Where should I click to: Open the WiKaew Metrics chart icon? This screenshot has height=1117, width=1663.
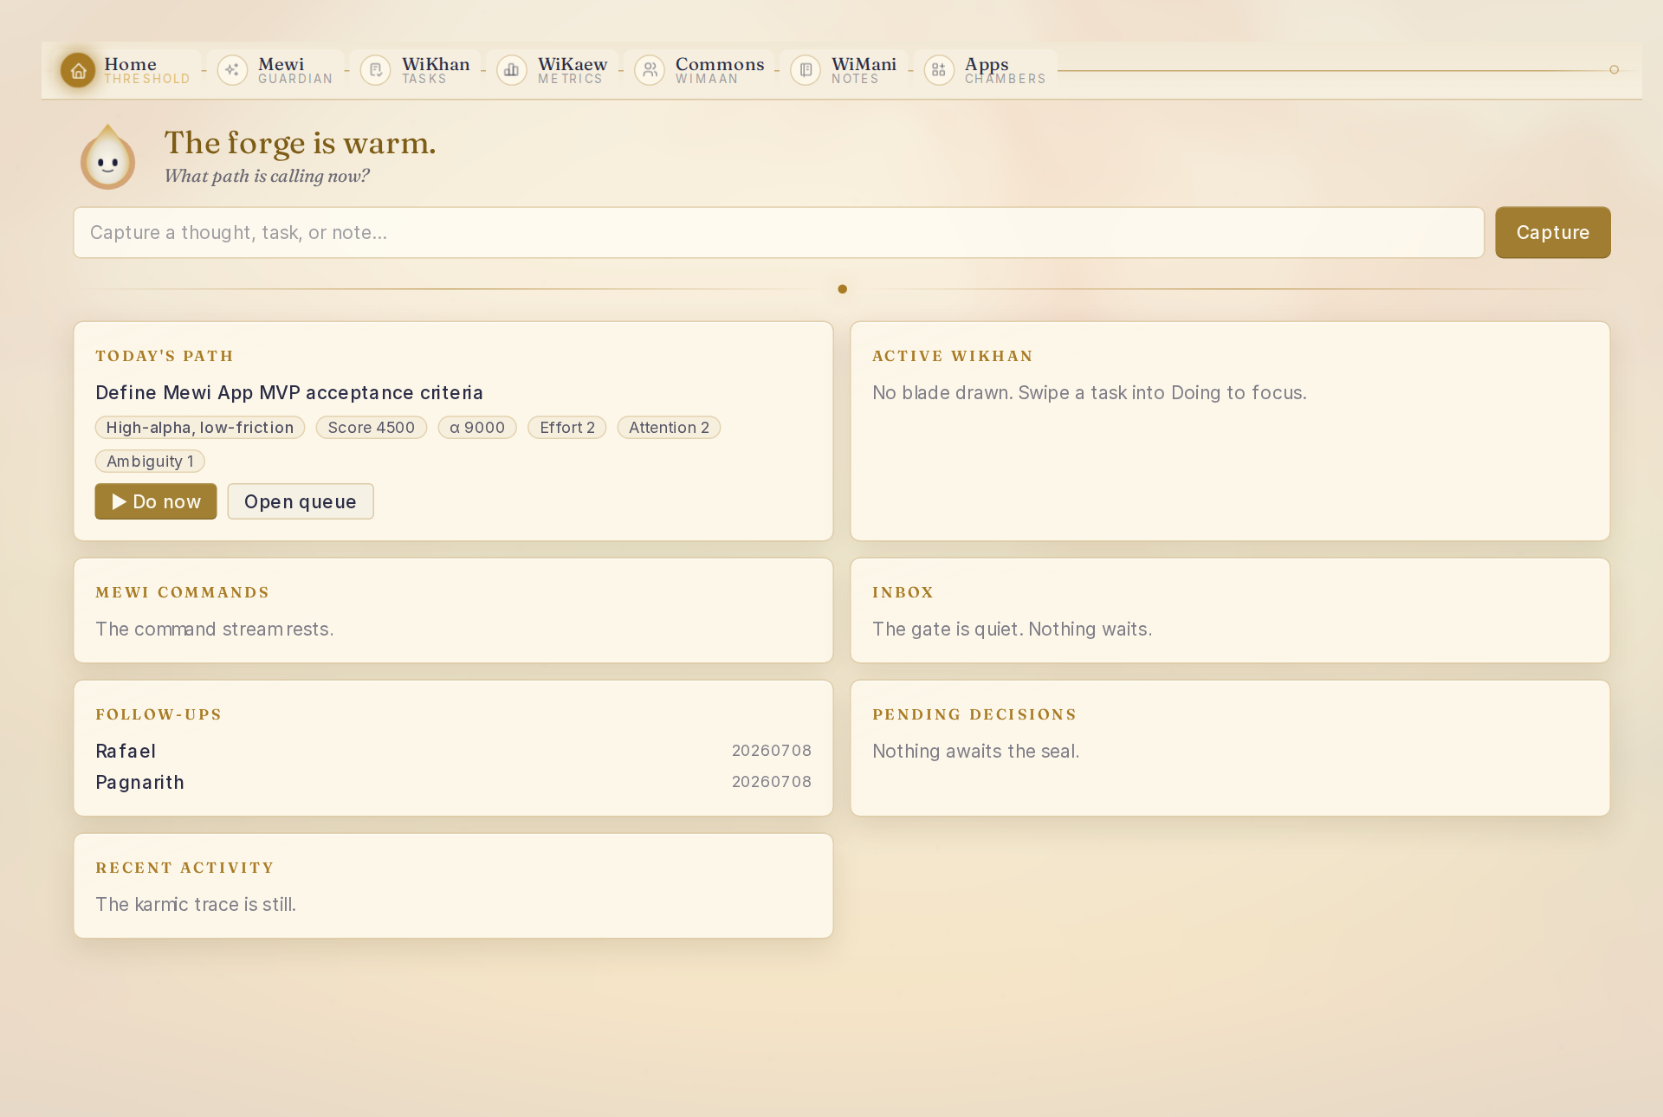pyautogui.click(x=512, y=70)
